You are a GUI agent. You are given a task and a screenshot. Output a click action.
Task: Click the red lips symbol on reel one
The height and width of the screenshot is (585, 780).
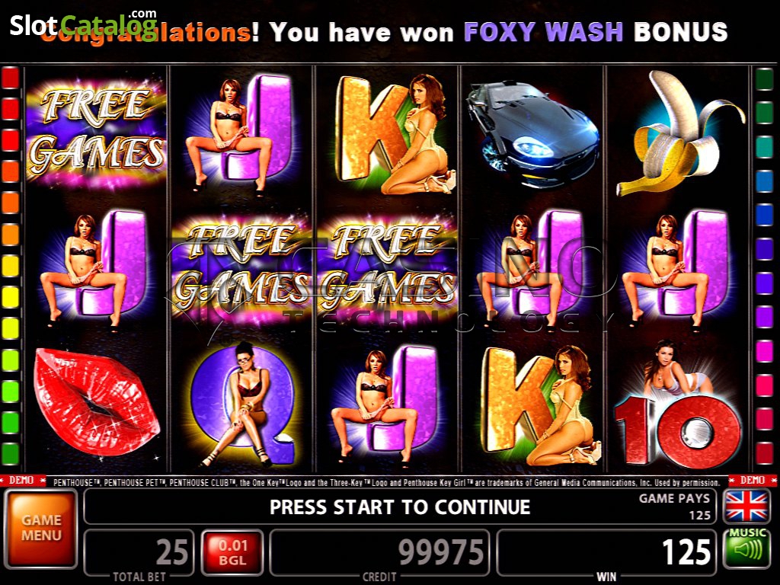[x=97, y=401]
